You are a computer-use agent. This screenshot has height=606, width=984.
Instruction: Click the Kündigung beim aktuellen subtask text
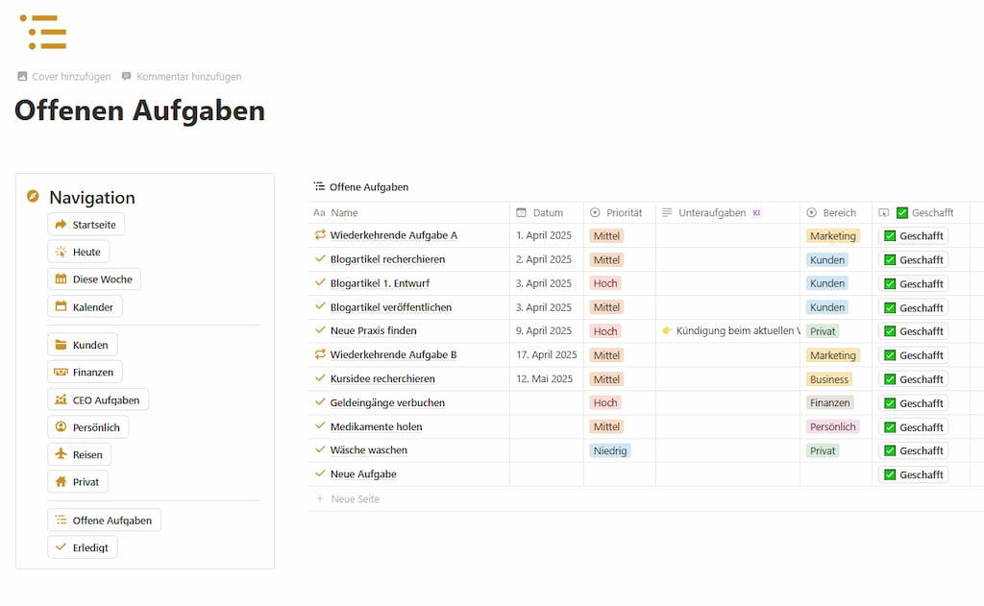point(738,330)
